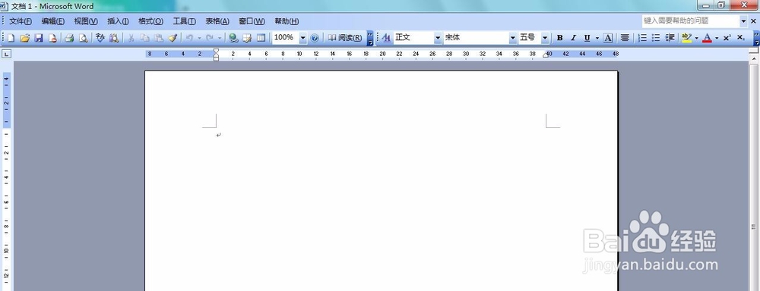760x291 pixels.
Task: Open the 帮助(H) menu
Action: (x=287, y=21)
